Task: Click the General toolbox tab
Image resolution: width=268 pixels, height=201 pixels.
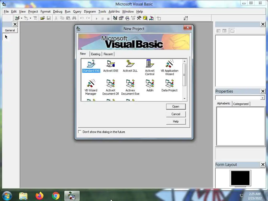Action: [10, 30]
